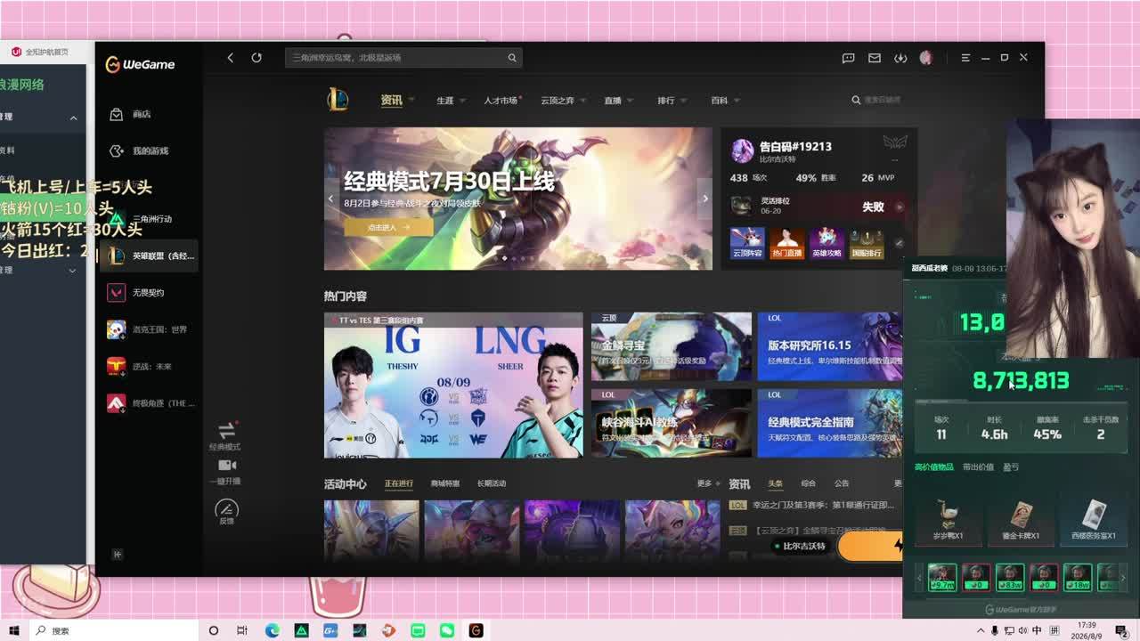Select 终极角逐 in the game list
Viewport: 1140px width, 641px height.
148,403
